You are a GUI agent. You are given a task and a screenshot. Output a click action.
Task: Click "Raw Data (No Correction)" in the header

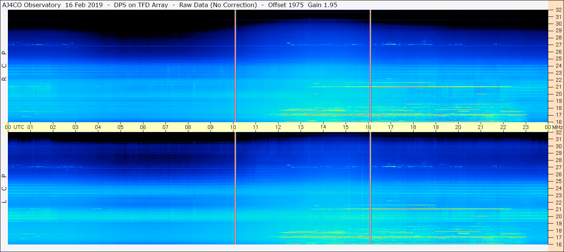click(218, 5)
